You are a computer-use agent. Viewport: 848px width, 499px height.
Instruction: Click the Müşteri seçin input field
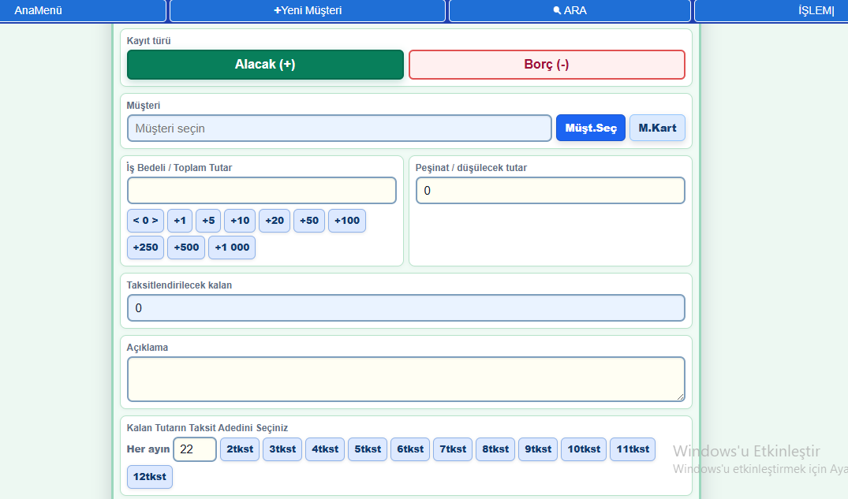pos(339,128)
